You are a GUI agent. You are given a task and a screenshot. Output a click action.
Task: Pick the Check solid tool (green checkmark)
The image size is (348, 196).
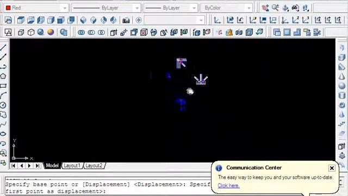[259, 33]
